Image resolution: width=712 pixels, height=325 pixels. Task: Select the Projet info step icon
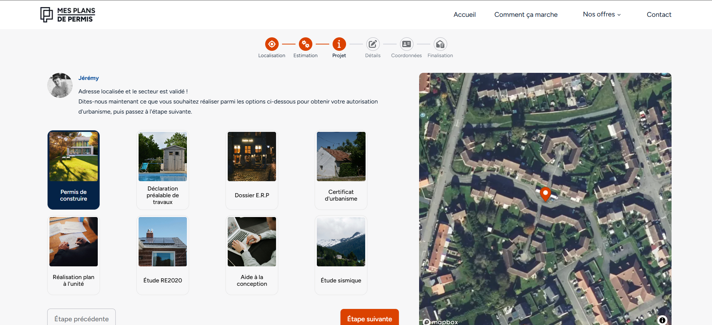(339, 44)
